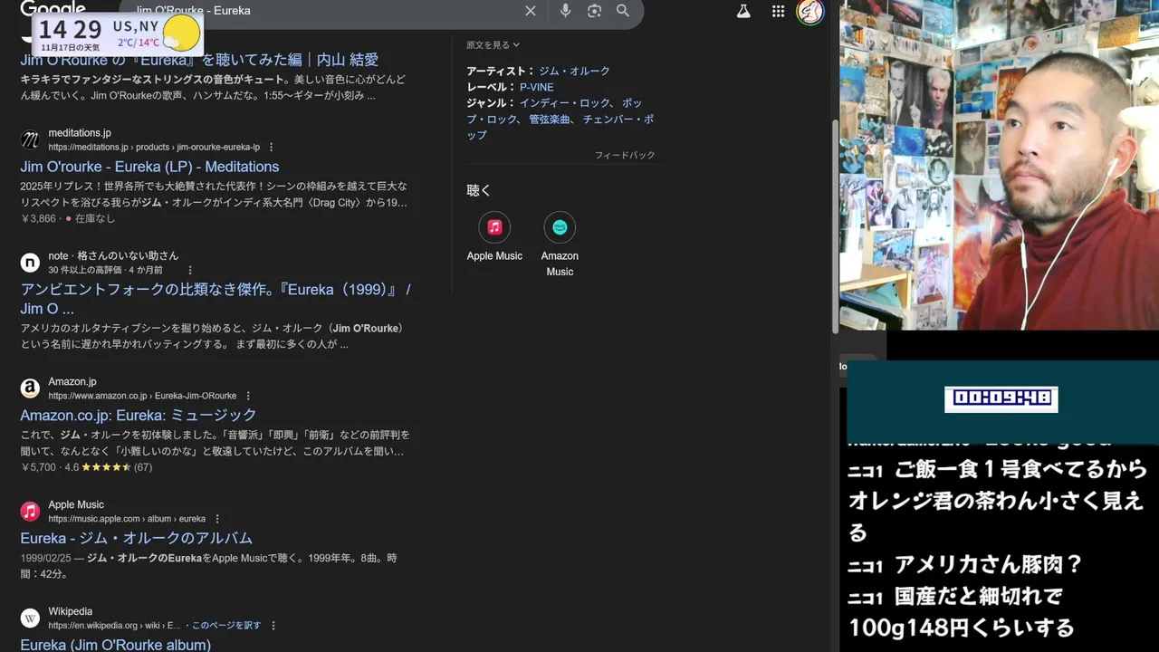Open Eureka (Jim O'Rourke album) Wikipedia link
The image size is (1159, 652).
[115, 645]
